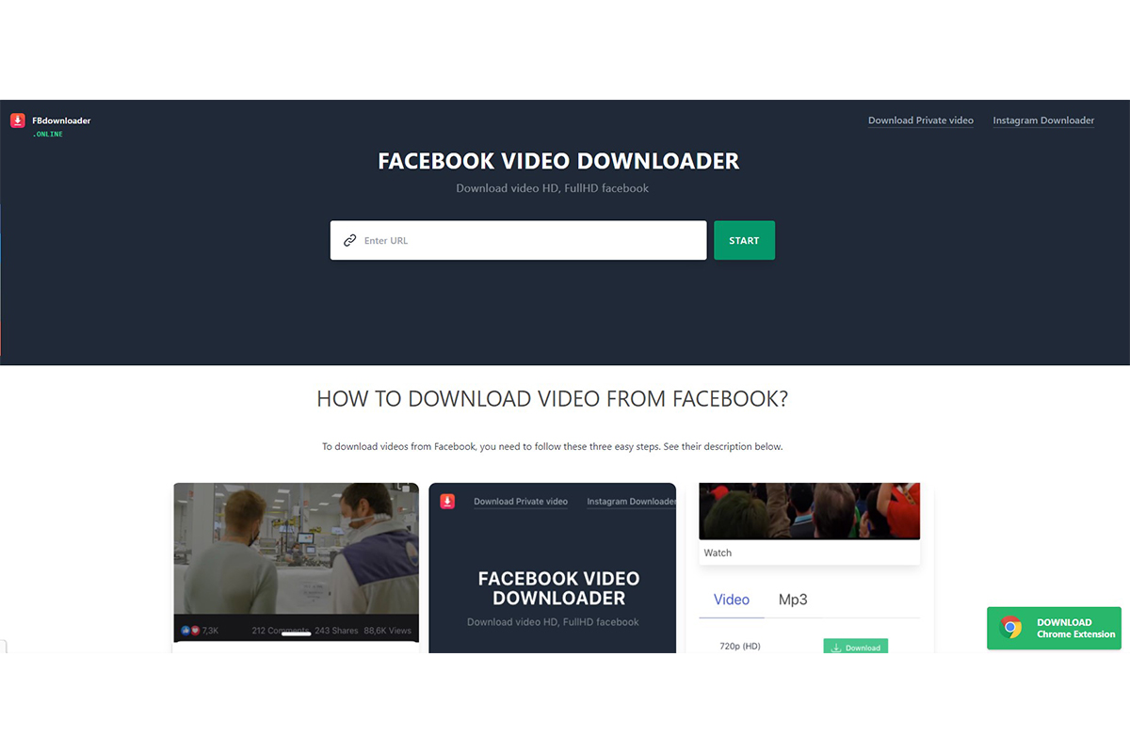The height and width of the screenshot is (753, 1130).
Task: Click Download Private video inside tutorial card
Action: [x=521, y=502]
